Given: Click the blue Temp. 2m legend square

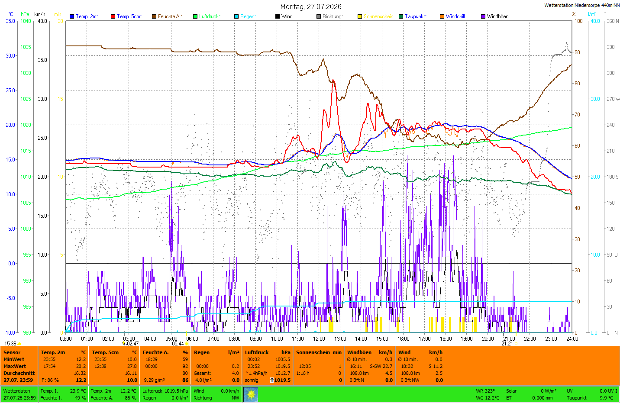Looking at the screenshot, I should (x=72, y=16).
